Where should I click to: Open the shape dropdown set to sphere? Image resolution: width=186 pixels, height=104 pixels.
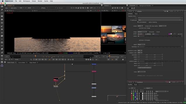click(142, 32)
